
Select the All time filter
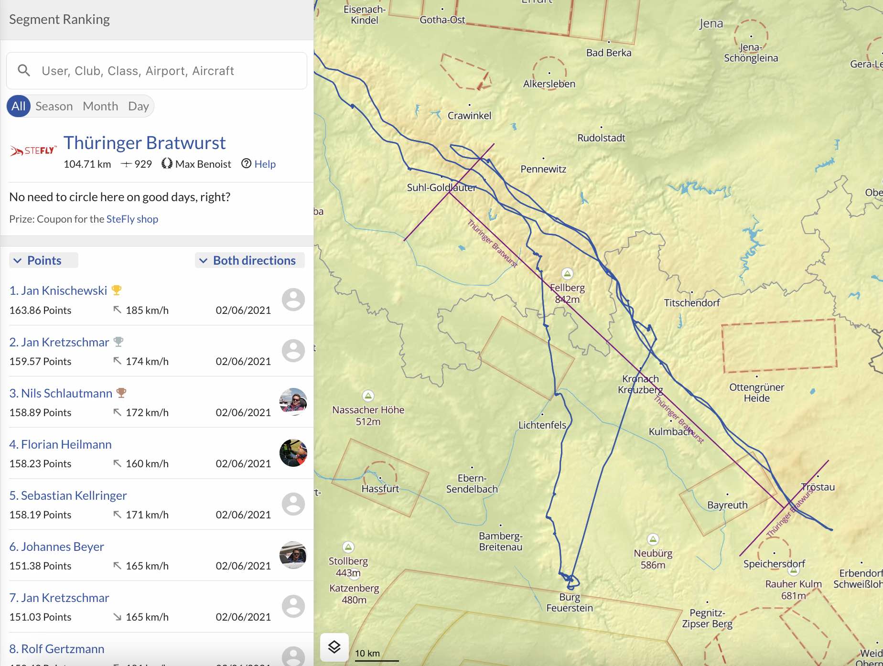point(19,106)
